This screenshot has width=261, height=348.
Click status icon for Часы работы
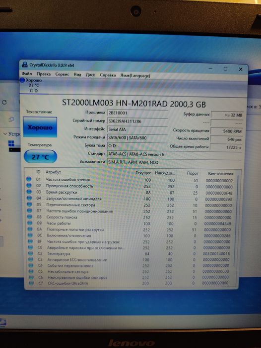pos(30,223)
